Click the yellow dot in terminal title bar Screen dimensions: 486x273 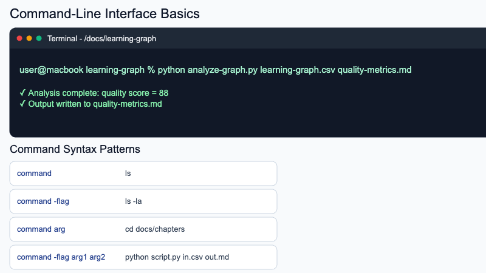point(29,38)
